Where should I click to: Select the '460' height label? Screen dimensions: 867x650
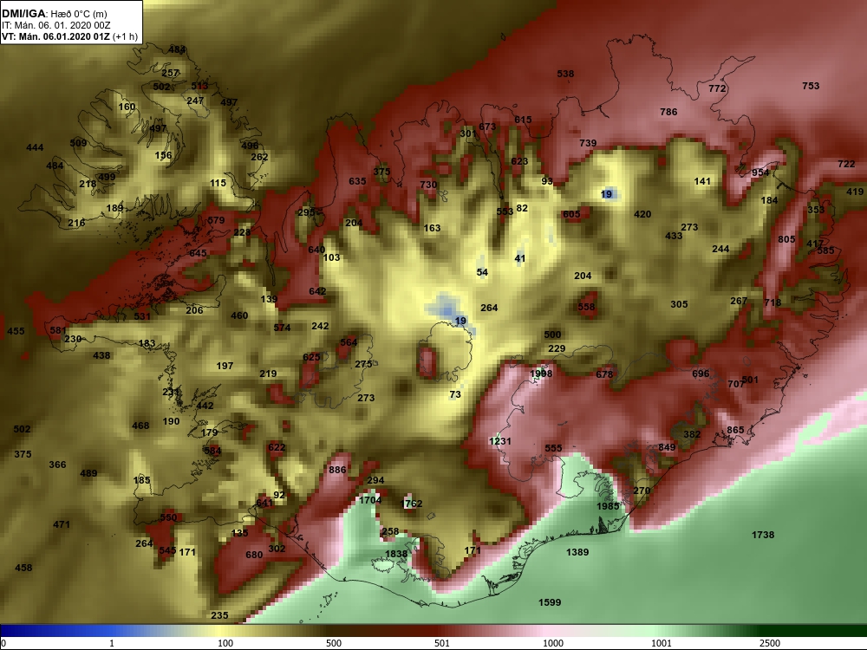[x=239, y=315]
